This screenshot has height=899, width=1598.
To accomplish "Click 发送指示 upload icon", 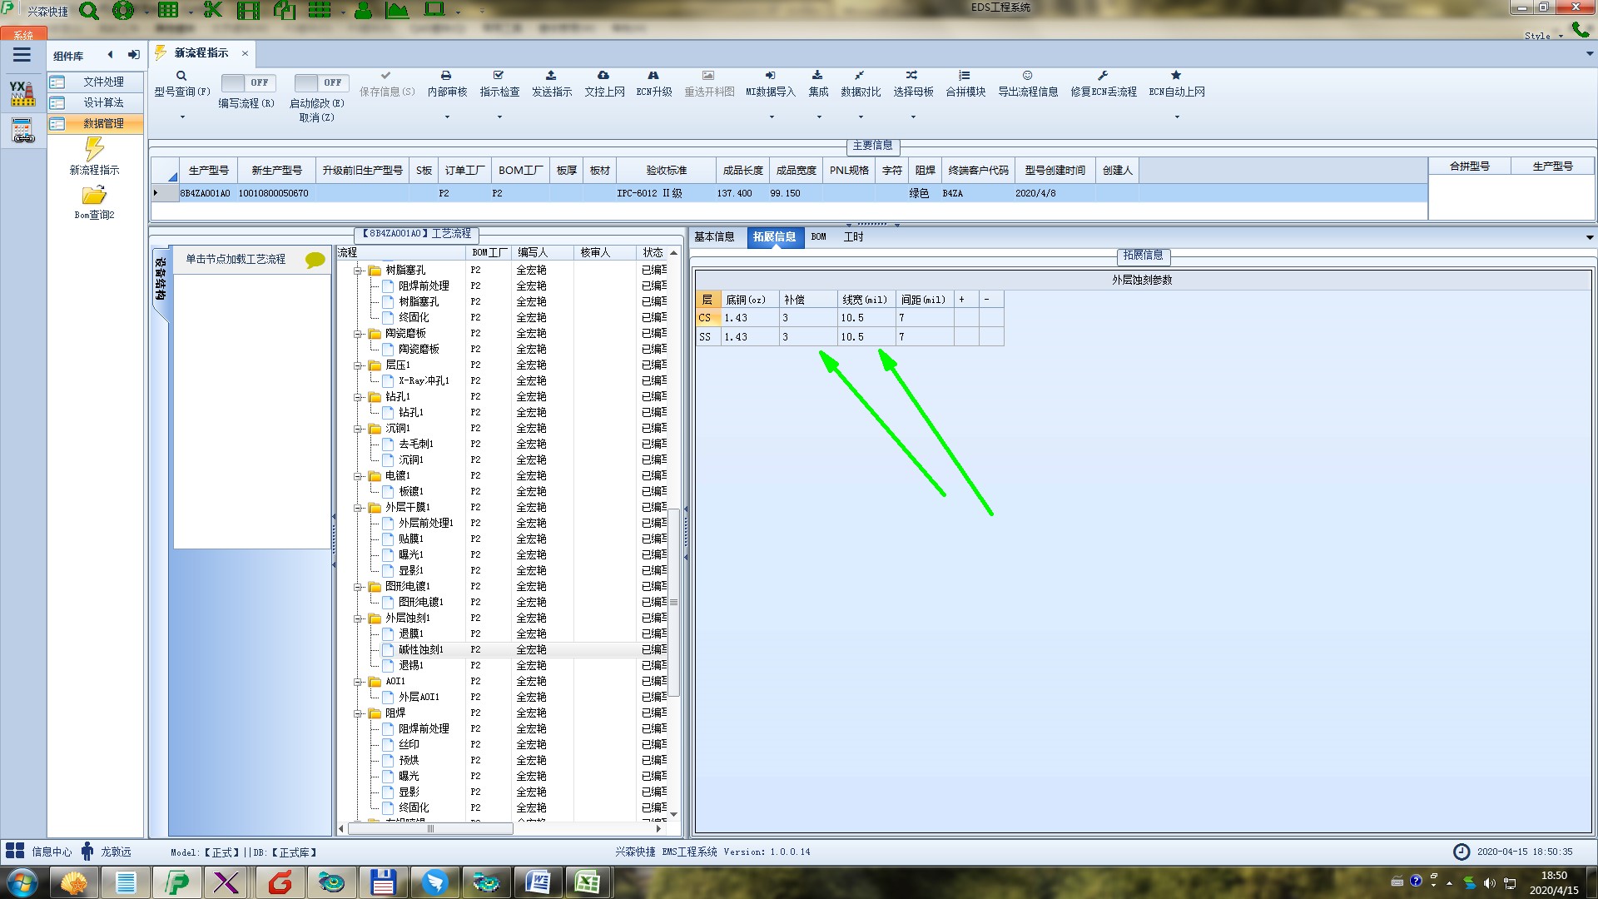I will [551, 76].
